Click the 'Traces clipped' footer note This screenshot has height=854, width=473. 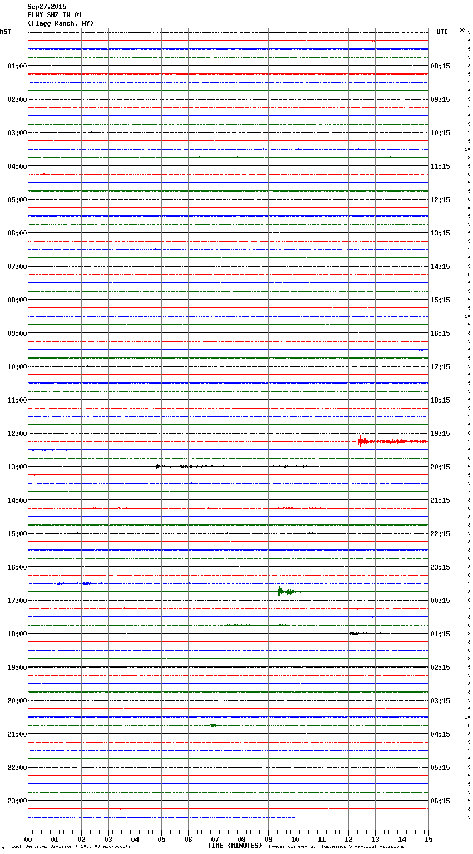[x=336, y=846]
